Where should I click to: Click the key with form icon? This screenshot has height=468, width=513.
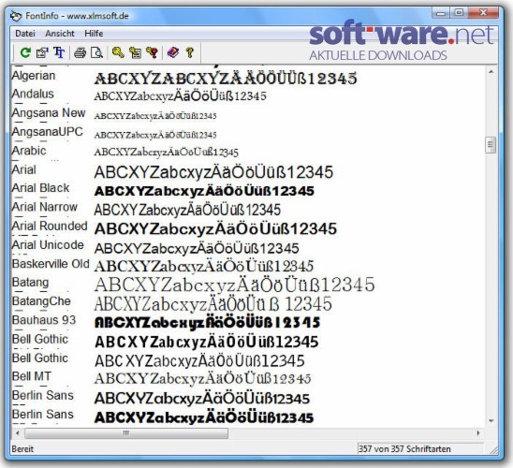point(135,52)
